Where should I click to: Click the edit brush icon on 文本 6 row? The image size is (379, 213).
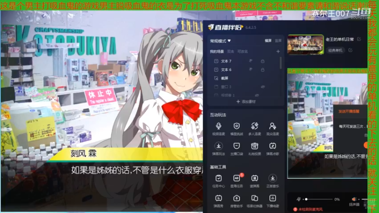click(251, 70)
